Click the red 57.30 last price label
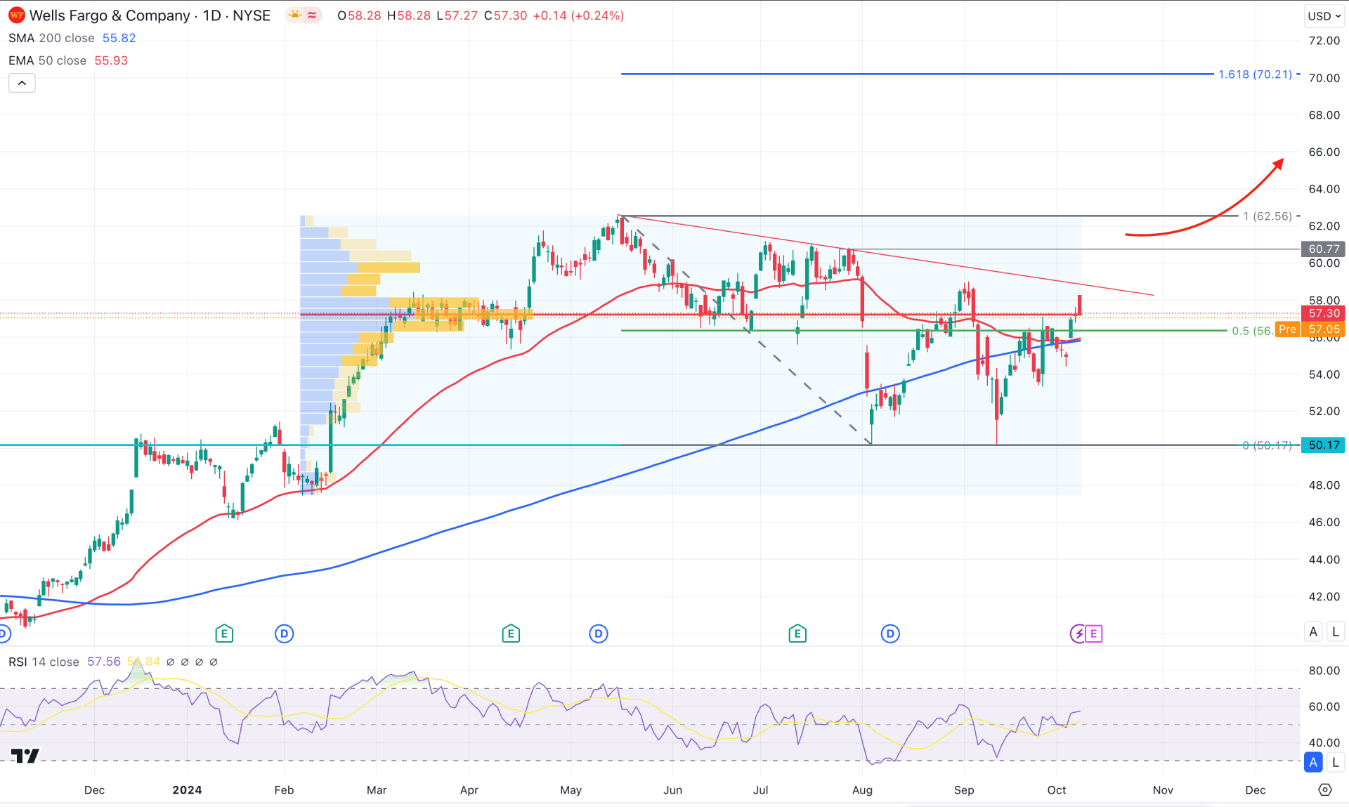 1324,313
